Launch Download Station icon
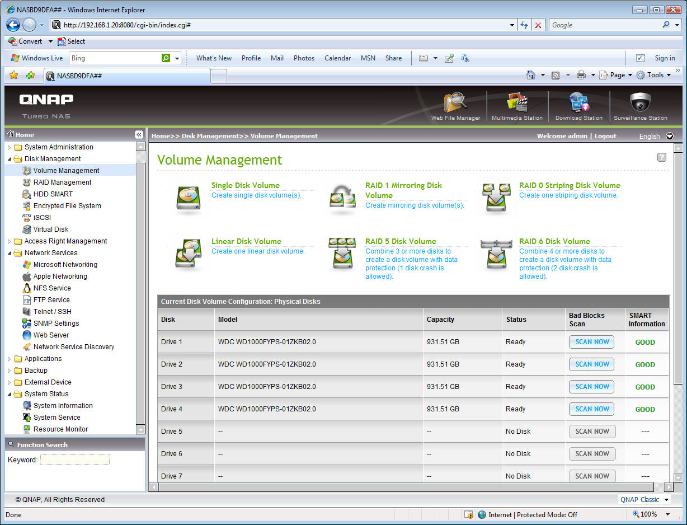Viewport: 687px width, 525px height. pos(578,103)
